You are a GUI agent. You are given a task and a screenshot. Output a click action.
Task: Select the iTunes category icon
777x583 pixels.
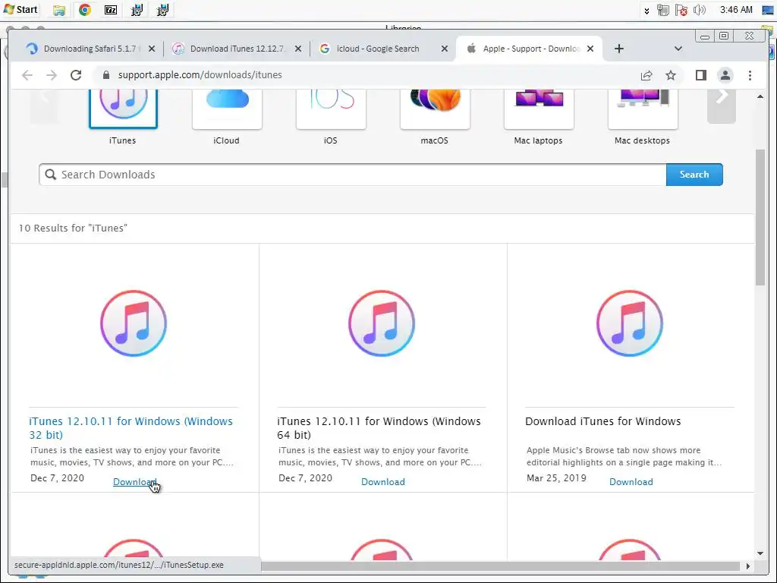123,108
